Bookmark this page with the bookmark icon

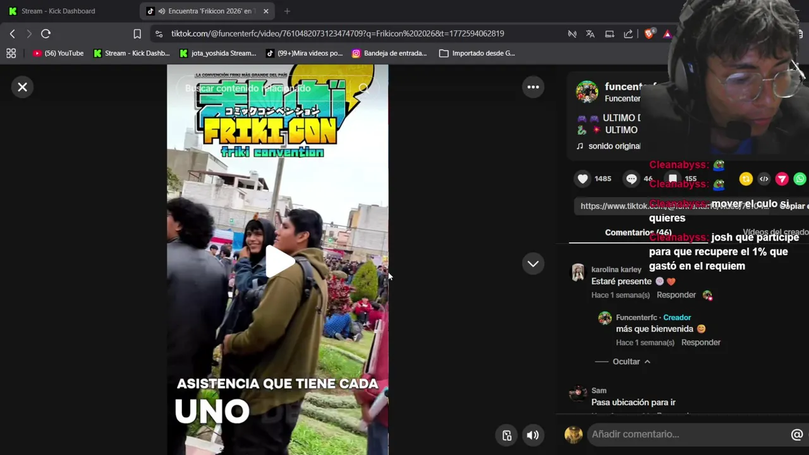(x=137, y=33)
